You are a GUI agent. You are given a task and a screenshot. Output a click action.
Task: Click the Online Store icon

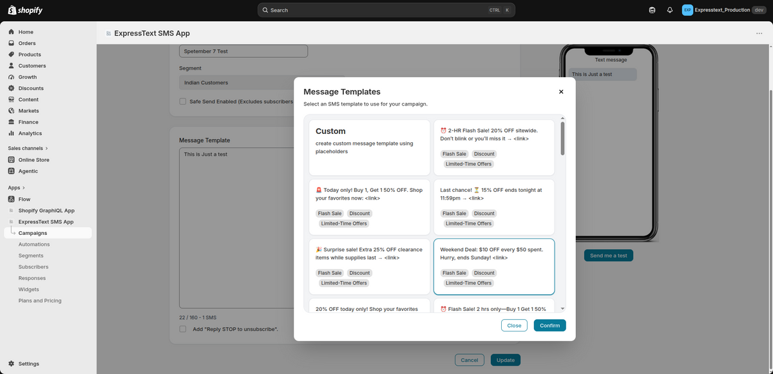[x=12, y=160]
